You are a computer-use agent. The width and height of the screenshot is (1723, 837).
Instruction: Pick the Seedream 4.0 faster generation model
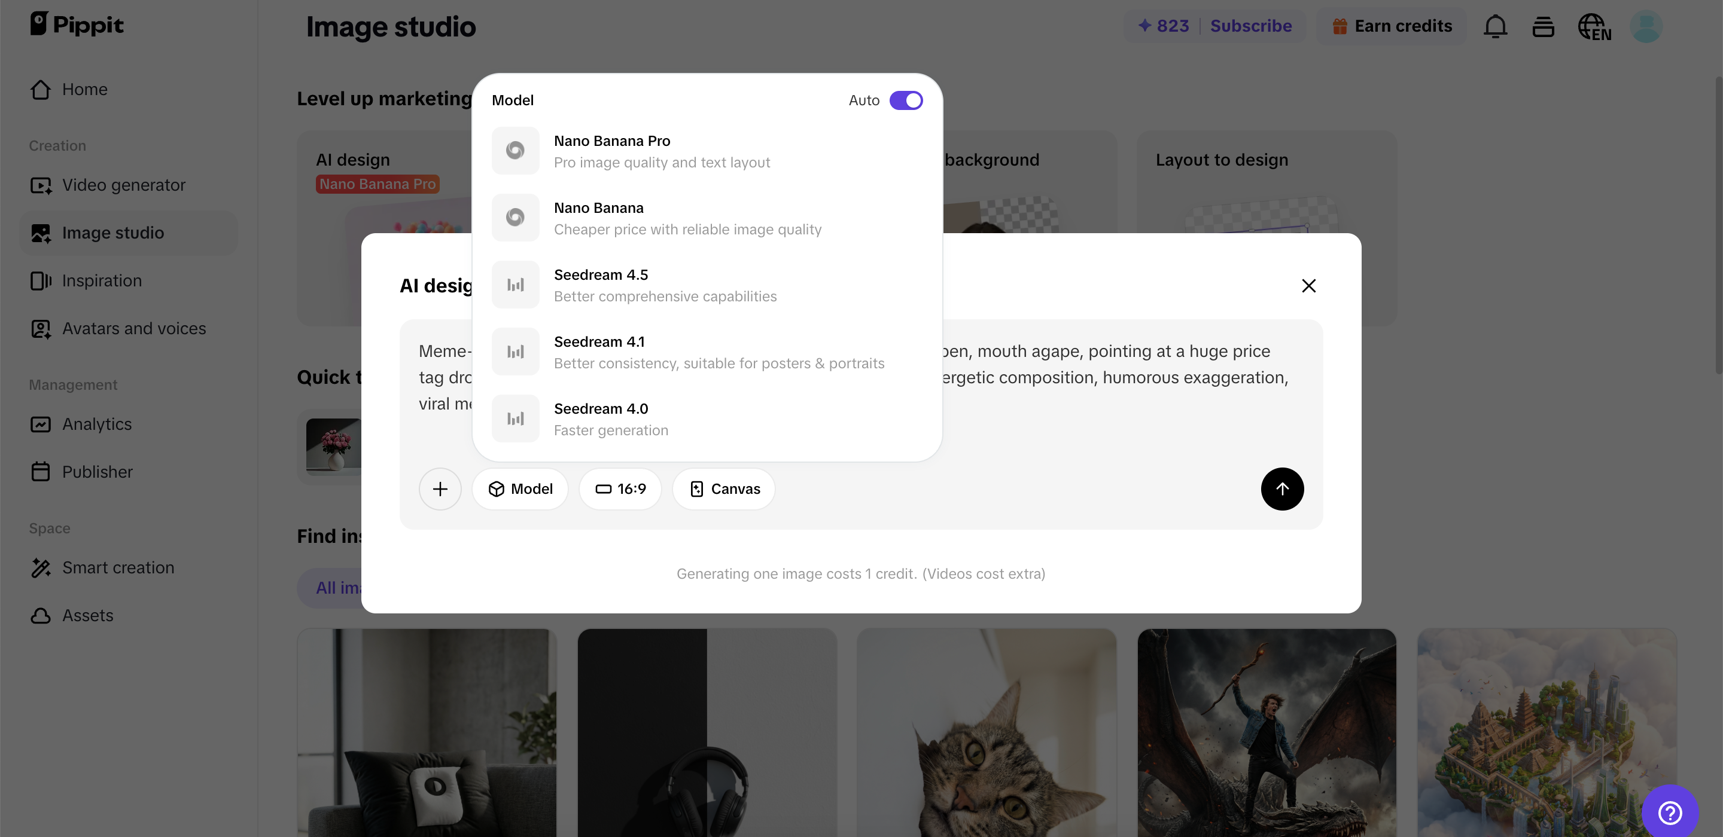[x=707, y=418]
